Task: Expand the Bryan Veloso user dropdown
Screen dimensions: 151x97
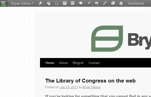Action: (x=22, y=3)
